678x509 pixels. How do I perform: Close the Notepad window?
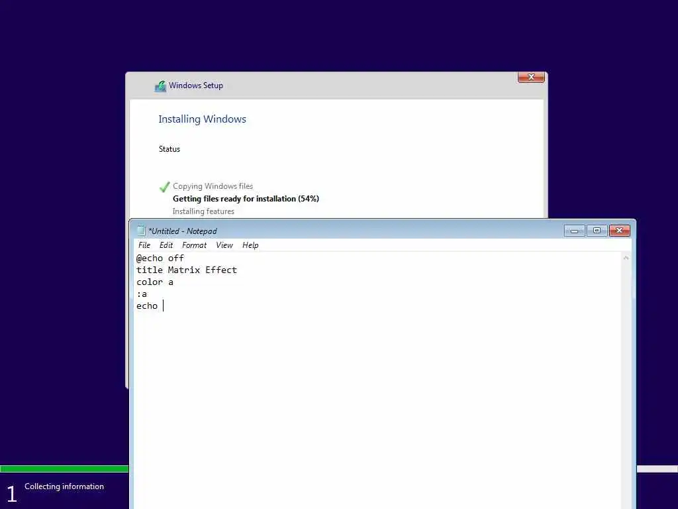[x=619, y=231]
